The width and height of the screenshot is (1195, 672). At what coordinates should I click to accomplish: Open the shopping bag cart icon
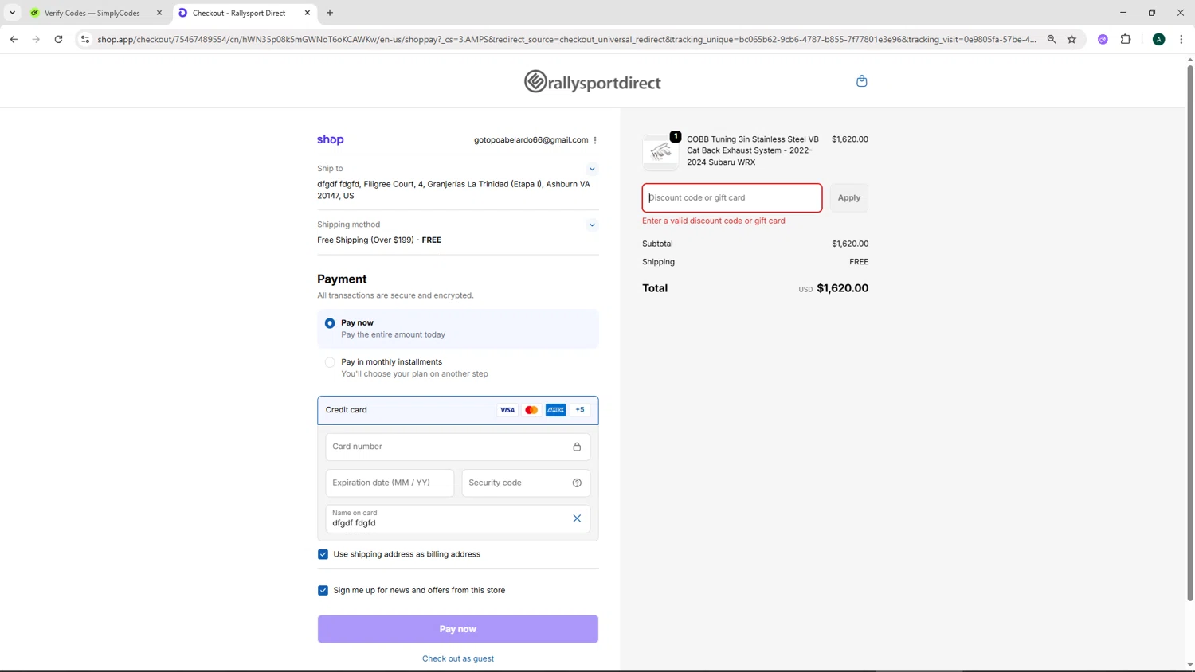coord(861,81)
